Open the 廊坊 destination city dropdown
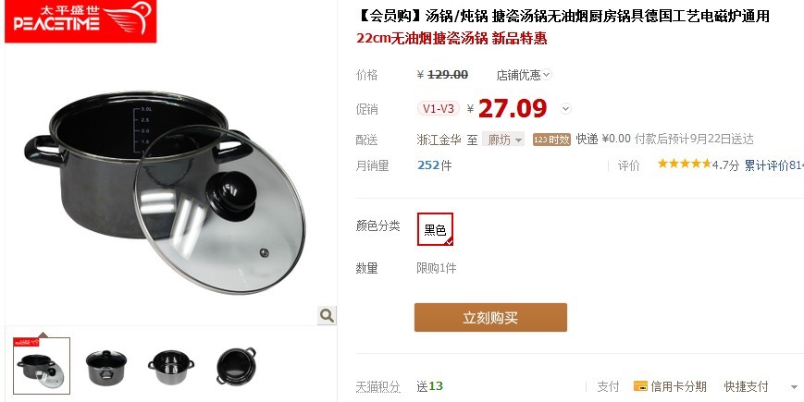The width and height of the screenshot is (804, 402). pyautogui.click(x=503, y=140)
